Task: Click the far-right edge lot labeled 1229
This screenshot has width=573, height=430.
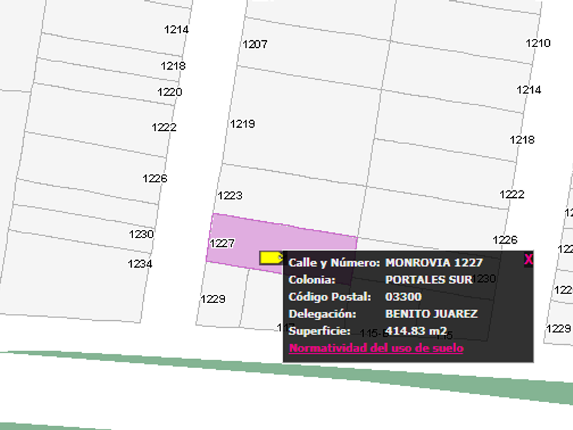Action: (x=559, y=328)
